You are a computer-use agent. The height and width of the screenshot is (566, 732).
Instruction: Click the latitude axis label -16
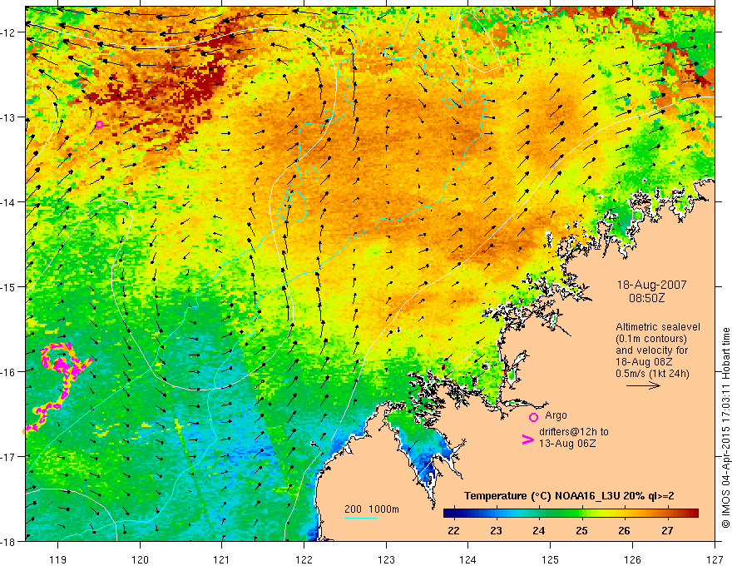click(x=9, y=372)
